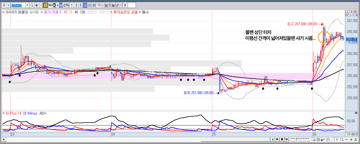The width and height of the screenshot is (360, 144).
Task: Select the 분 minute chart tab
Action: [61, 5]
